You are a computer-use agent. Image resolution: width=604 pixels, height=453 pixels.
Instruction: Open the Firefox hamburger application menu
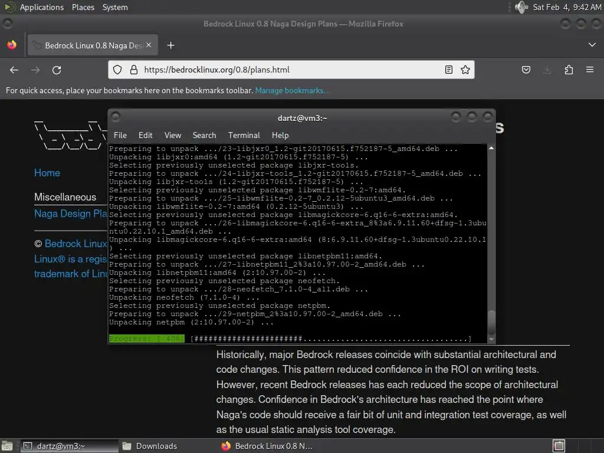(590, 70)
